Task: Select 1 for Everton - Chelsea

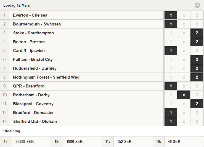Action: tap(171, 15)
